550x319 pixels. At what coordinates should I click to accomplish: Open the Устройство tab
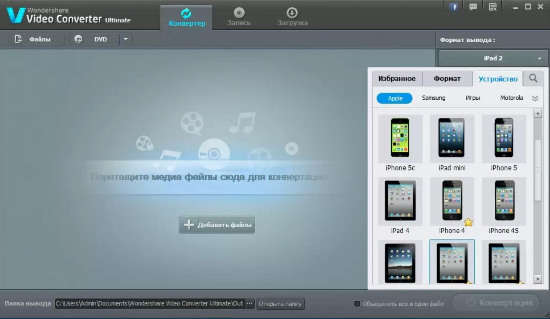tap(498, 79)
